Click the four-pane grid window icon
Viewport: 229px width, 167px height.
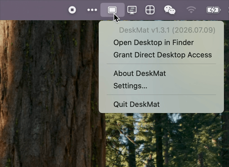coord(150,10)
